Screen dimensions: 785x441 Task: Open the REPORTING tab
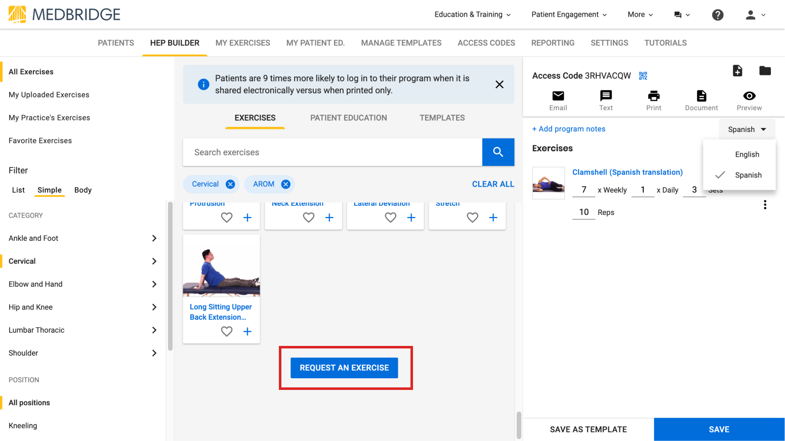pyautogui.click(x=553, y=43)
